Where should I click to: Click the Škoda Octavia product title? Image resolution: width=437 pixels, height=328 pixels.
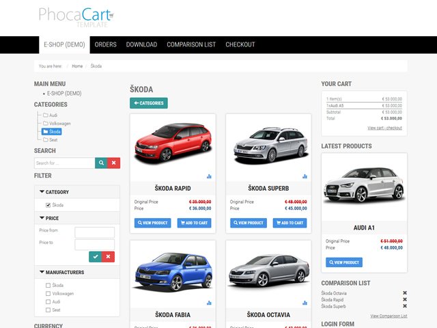click(268, 315)
